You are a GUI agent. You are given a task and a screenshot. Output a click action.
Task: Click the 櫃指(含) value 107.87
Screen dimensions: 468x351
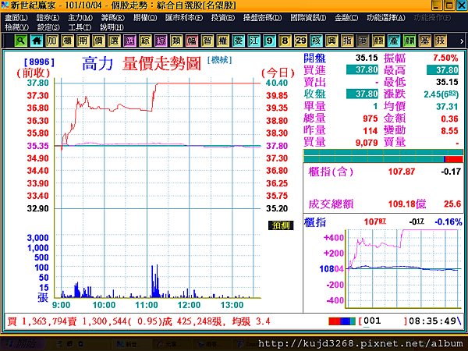[x=402, y=172]
